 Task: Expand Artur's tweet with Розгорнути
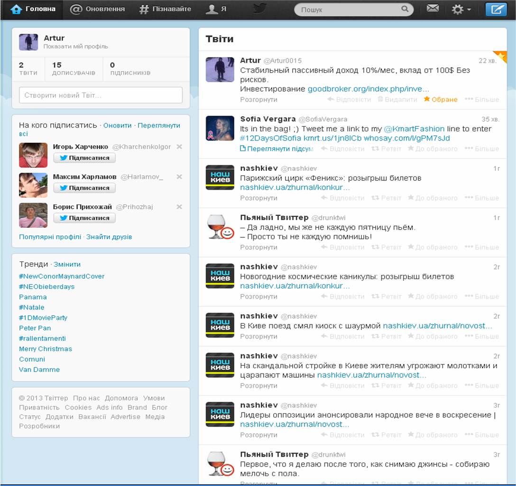coord(258,100)
